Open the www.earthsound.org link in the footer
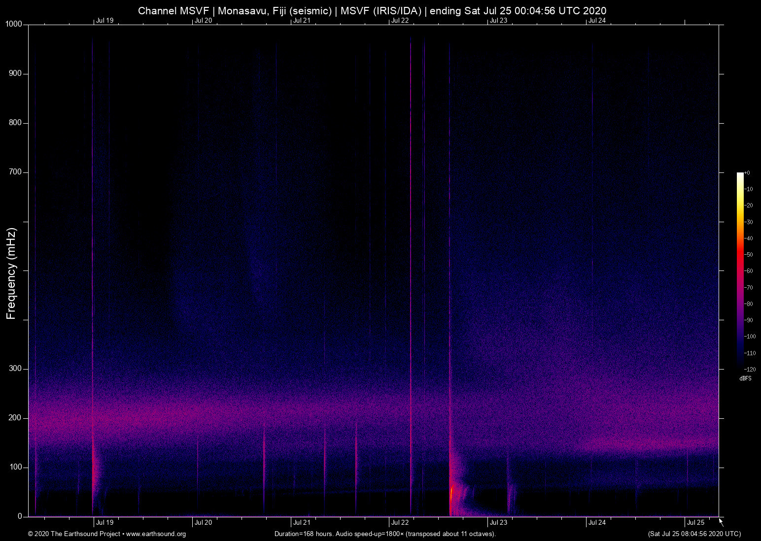Screen dimensions: 761x541 point(156,534)
